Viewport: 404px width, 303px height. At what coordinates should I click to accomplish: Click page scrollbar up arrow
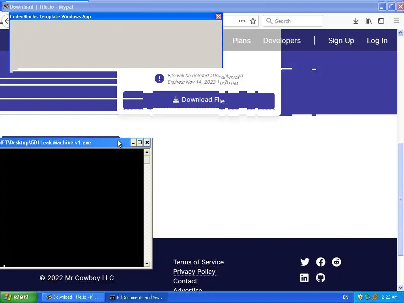tap(400, 32)
